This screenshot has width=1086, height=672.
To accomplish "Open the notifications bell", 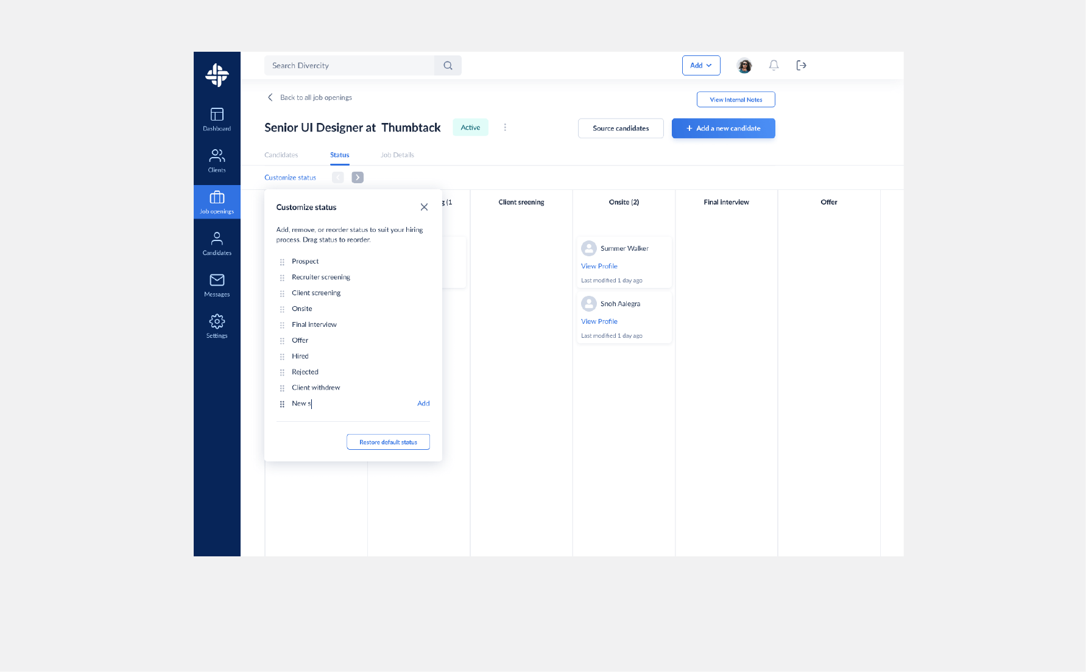I will [x=774, y=65].
